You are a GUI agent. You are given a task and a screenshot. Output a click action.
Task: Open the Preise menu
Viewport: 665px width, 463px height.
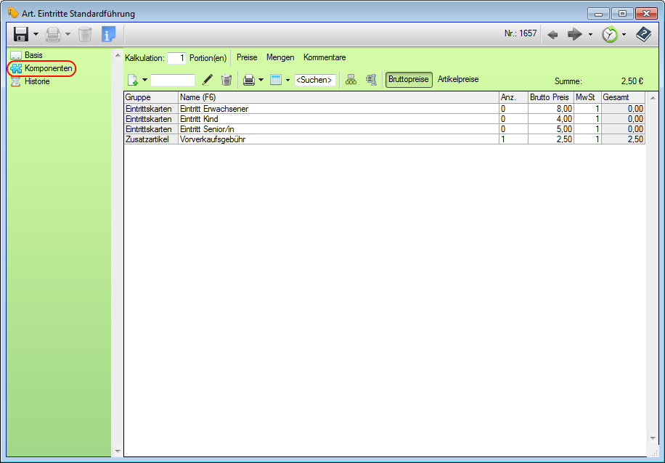tap(247, 57)
